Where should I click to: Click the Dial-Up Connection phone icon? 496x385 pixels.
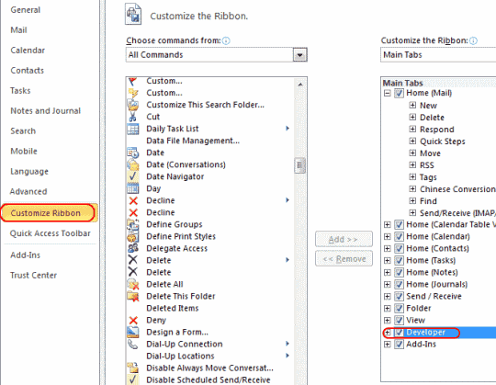(133, 345)
